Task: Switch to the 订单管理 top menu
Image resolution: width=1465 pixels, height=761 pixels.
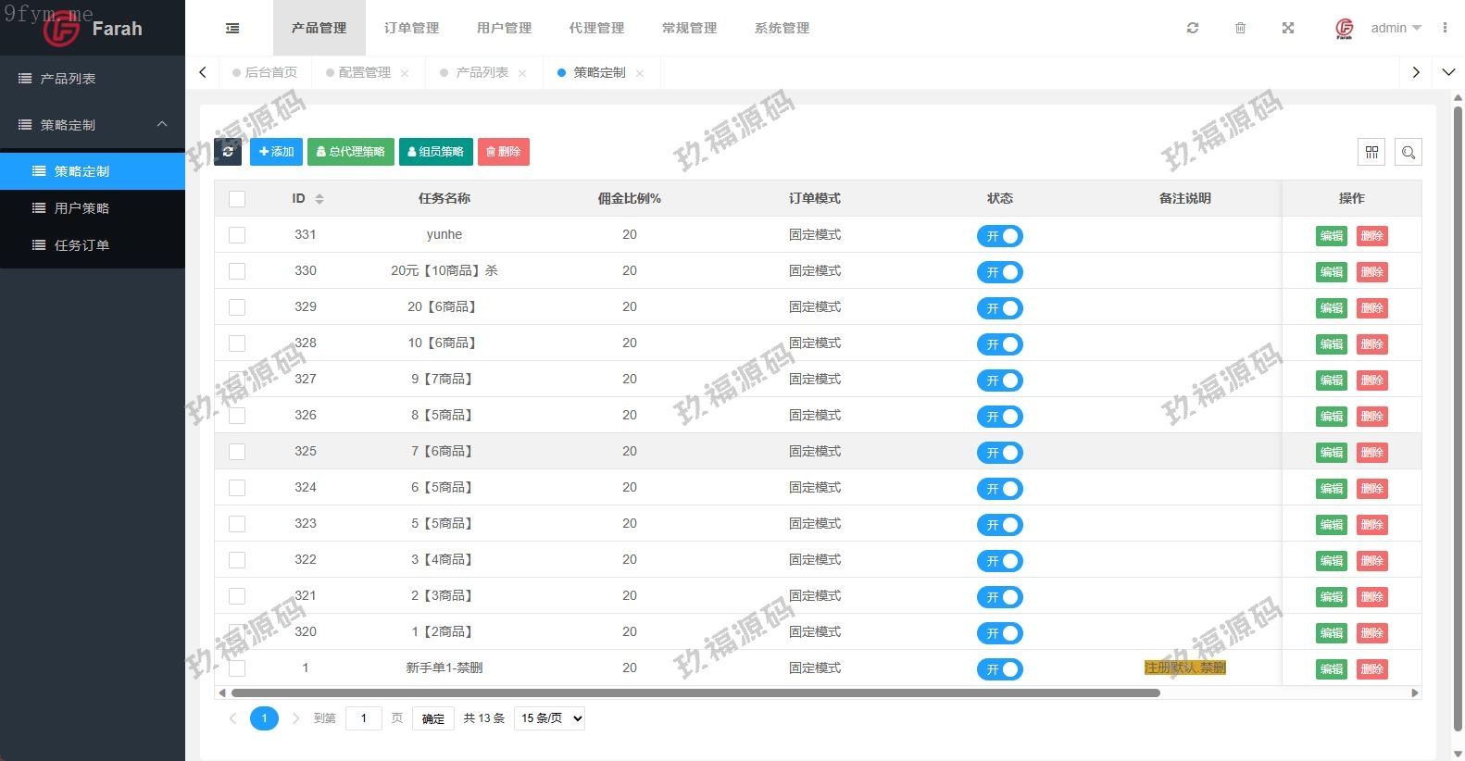Action: [411, 28]
